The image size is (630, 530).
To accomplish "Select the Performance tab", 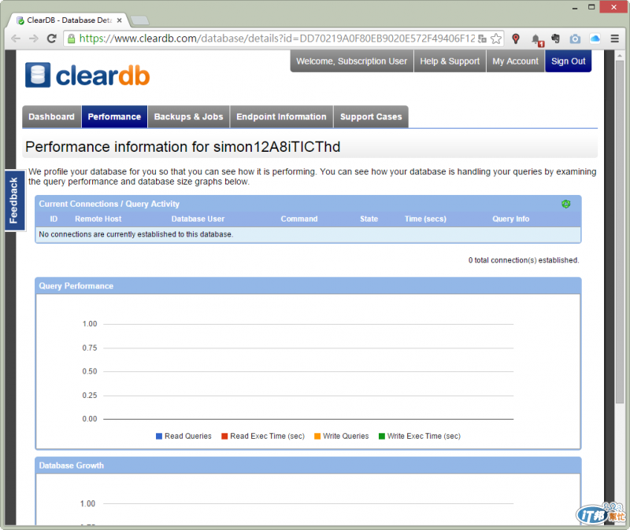I will coord(114,116).
